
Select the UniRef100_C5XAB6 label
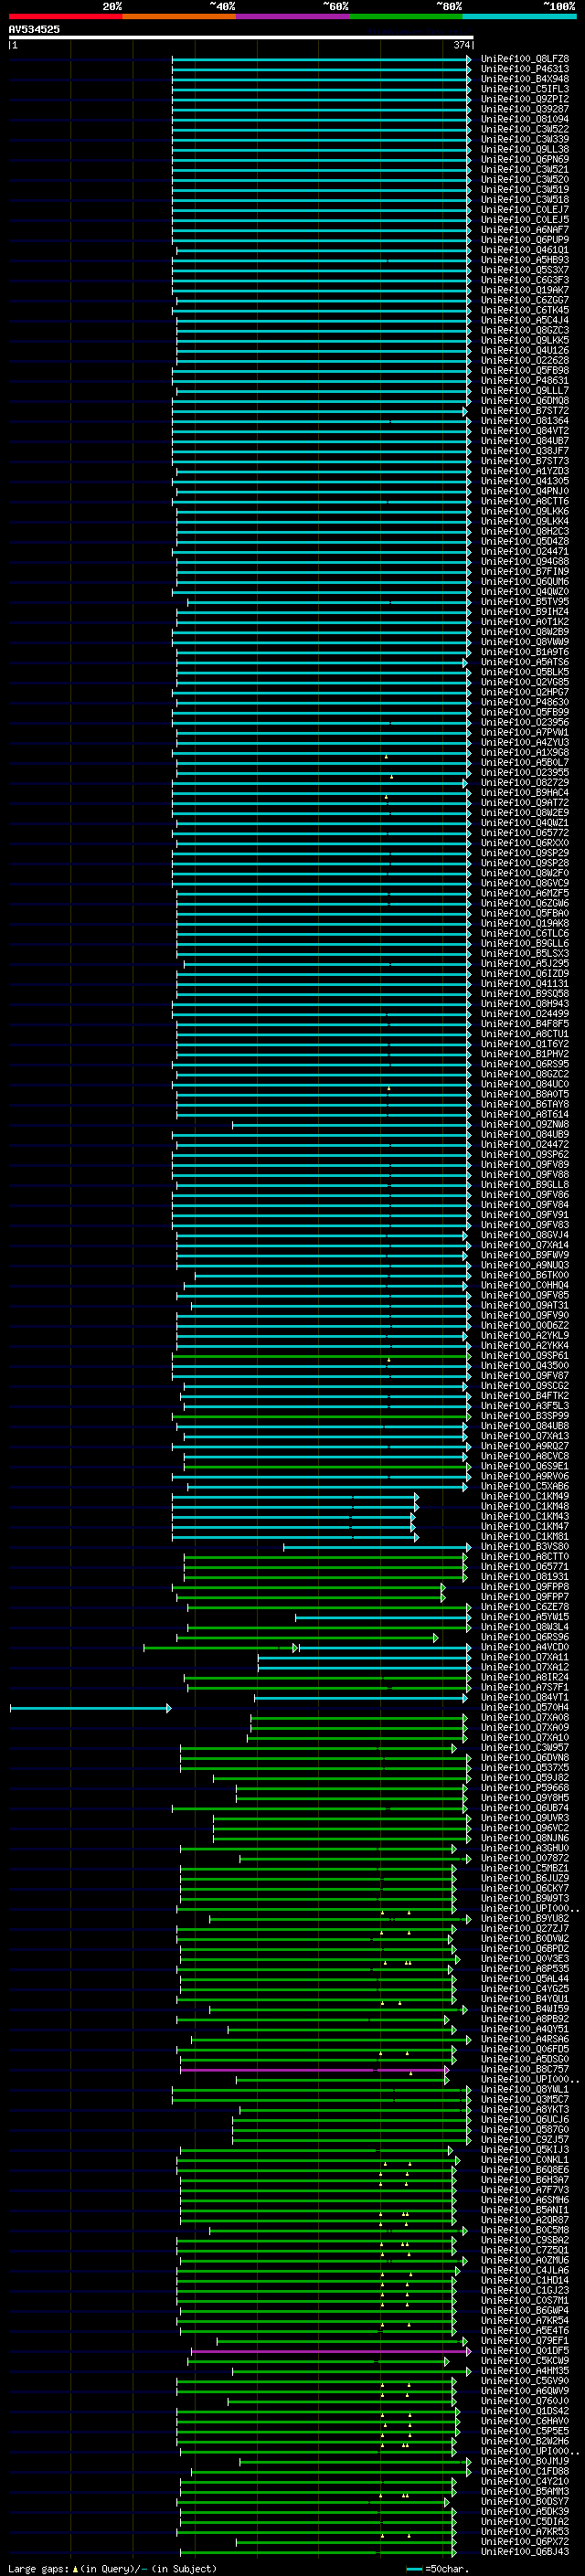525,1486
